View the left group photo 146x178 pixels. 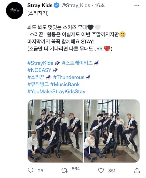pos(55,131)
